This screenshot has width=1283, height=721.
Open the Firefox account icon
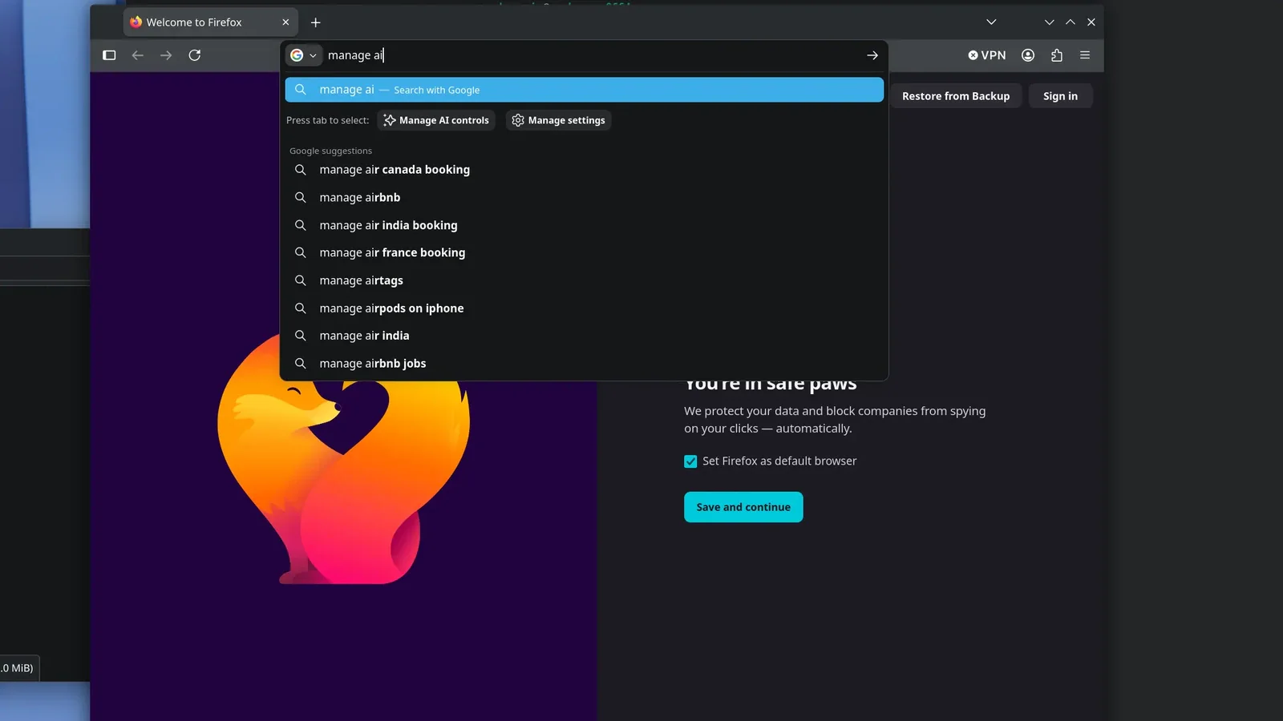tap(1028, 55)
